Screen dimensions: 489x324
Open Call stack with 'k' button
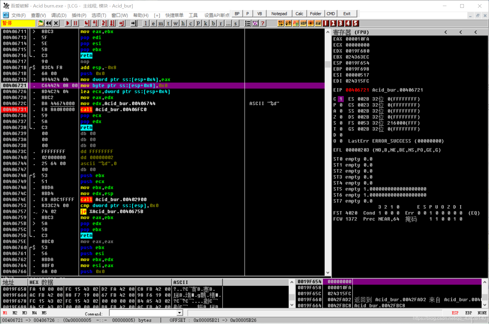(206, 23)
